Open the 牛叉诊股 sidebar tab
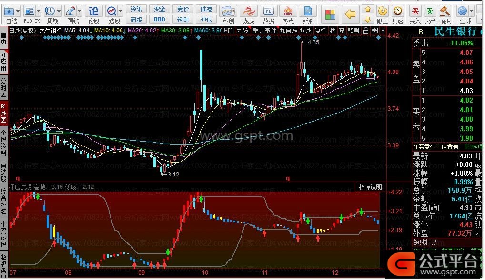485x280 pixels. tap(4, 234)
